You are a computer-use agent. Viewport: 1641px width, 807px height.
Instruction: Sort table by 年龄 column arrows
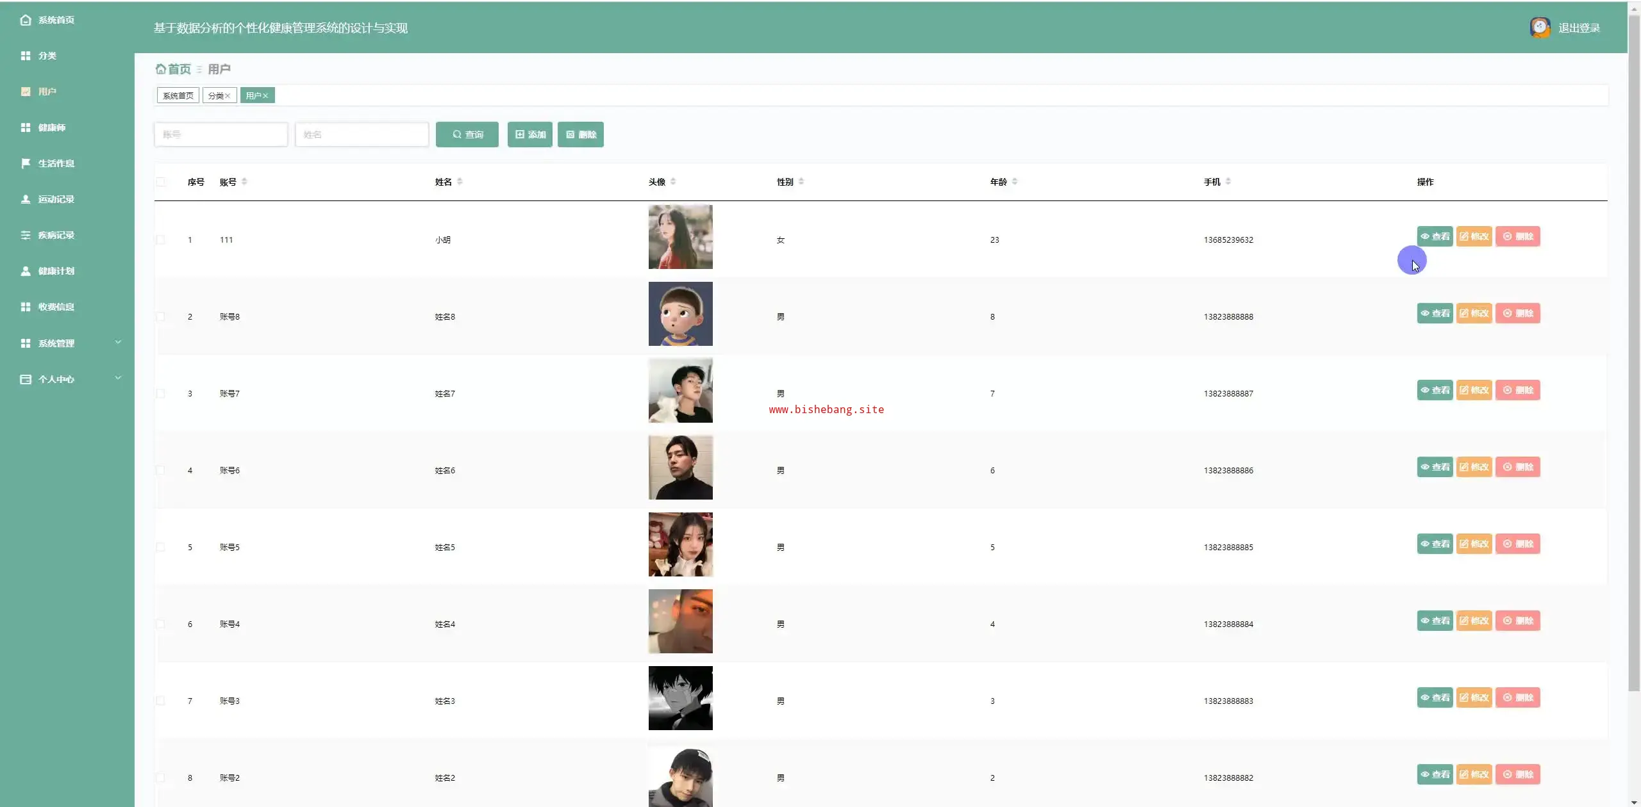pos(1015,182)
